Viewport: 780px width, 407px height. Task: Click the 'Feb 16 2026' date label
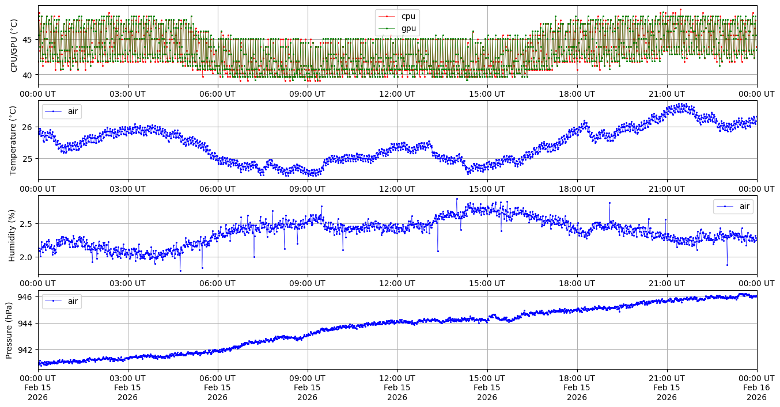click(756, 393)
